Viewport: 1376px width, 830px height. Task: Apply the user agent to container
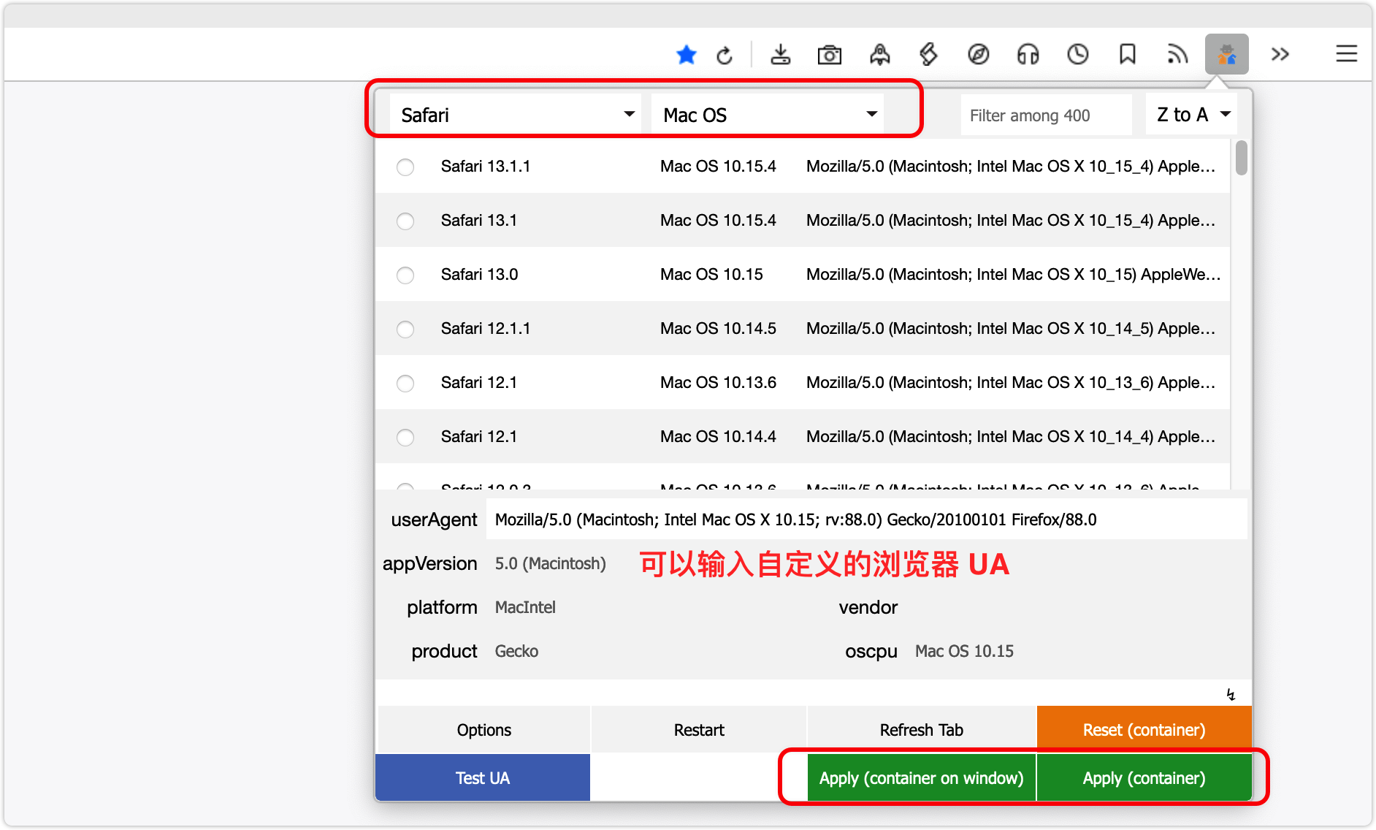coord(1142,777)
